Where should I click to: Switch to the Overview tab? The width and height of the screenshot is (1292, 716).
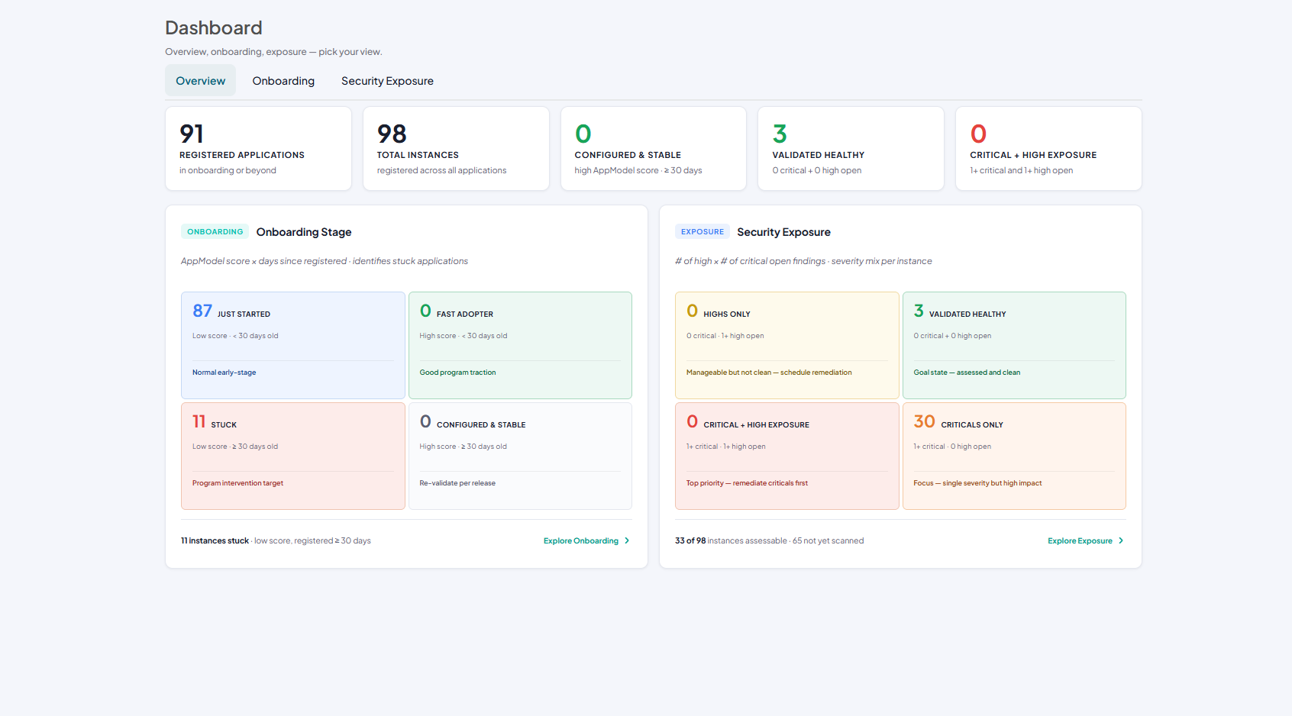(x=200, y=81)
